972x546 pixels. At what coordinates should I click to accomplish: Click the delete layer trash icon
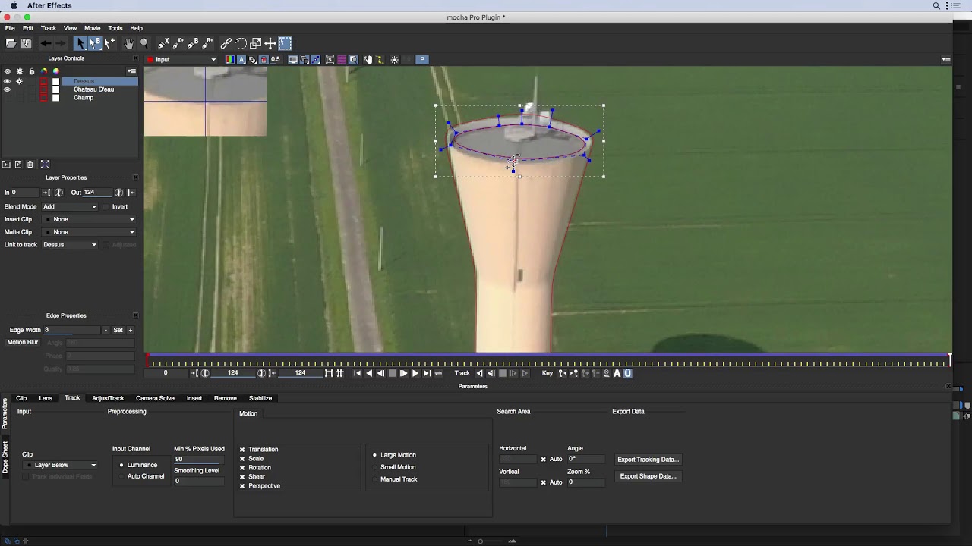pos(30,165)
